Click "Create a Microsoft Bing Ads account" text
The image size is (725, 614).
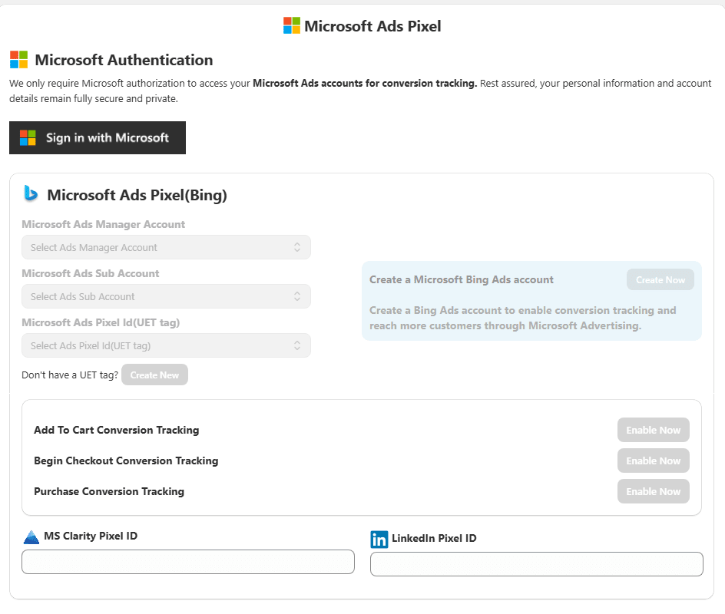(x=462, y=279)
